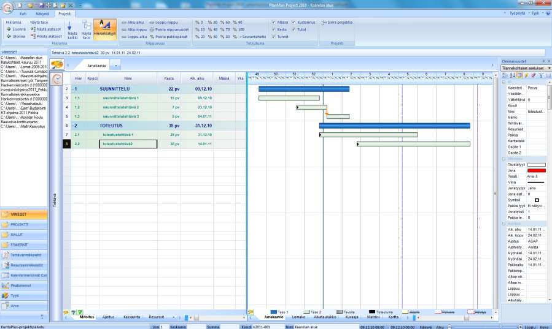Viewport: 552px width, 329px height.
Task: Collapse first properties section expander
Action: tap(503, 82)
